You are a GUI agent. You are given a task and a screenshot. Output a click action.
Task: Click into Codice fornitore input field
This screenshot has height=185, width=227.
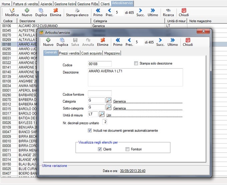click(x=100, y=93)
